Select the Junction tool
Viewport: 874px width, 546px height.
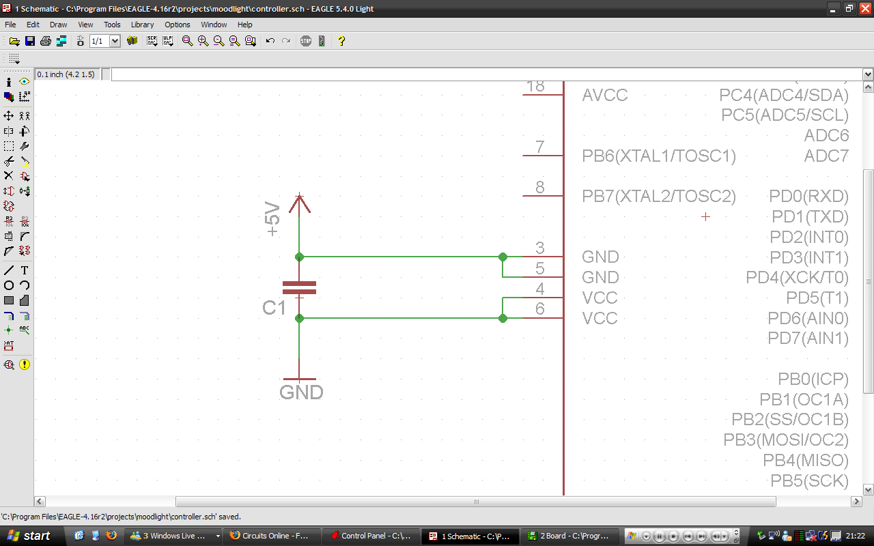coord(9,330)
